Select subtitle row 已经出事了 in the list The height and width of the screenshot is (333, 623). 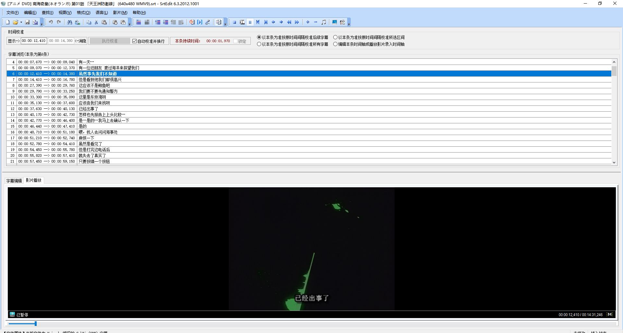click(x=309, y=109)
